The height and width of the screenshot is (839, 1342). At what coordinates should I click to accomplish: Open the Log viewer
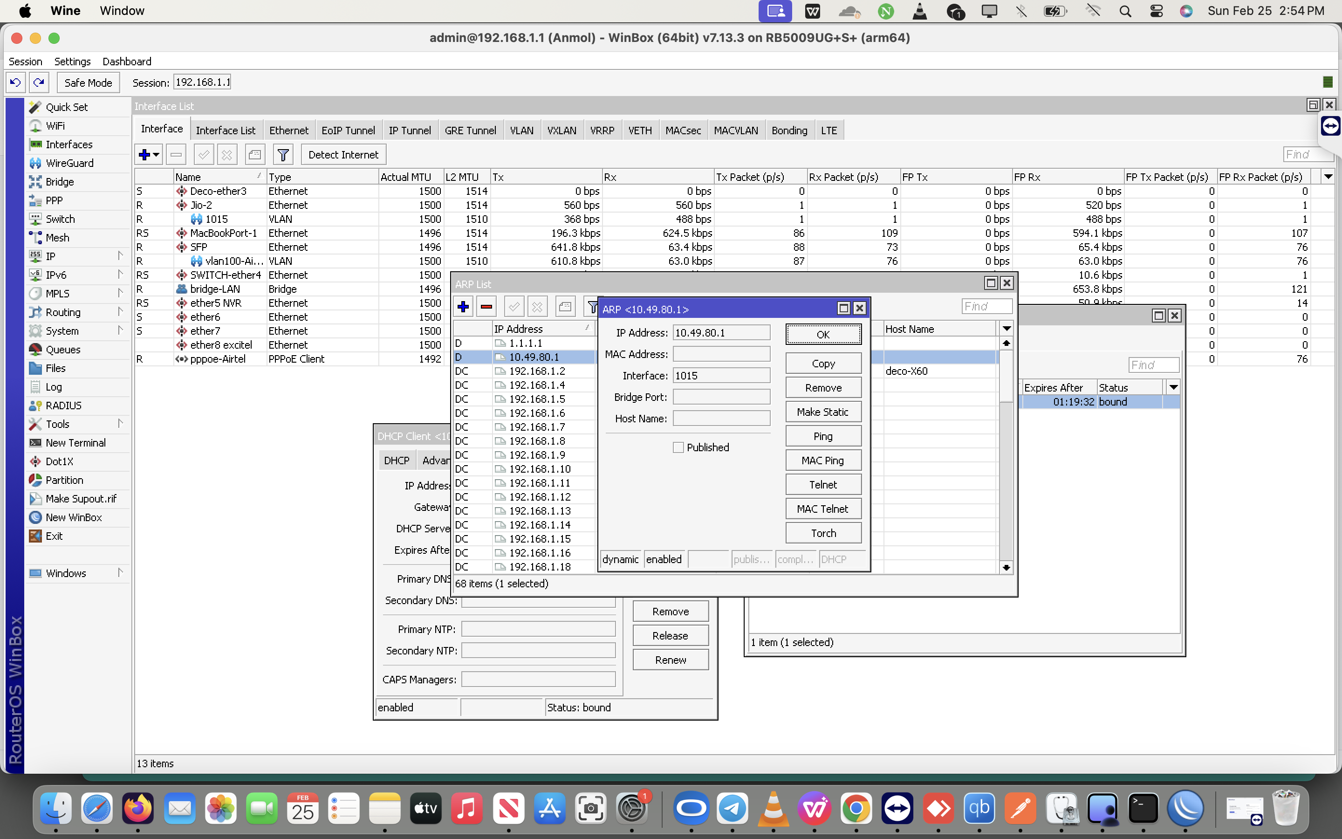[x=53, y=387]
